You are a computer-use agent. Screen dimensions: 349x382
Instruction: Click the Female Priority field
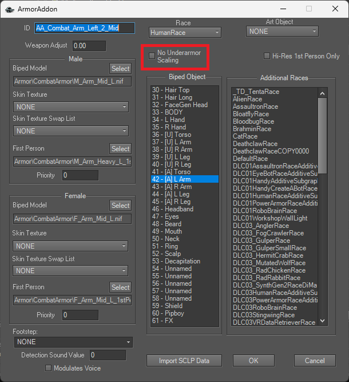pyautogui.click(x=80, y=315)
